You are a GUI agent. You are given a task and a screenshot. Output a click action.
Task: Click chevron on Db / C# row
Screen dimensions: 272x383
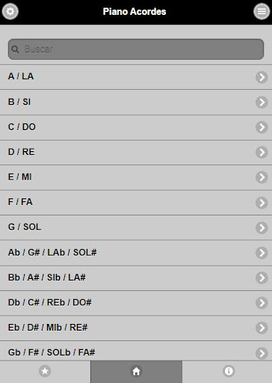[262, 303]
